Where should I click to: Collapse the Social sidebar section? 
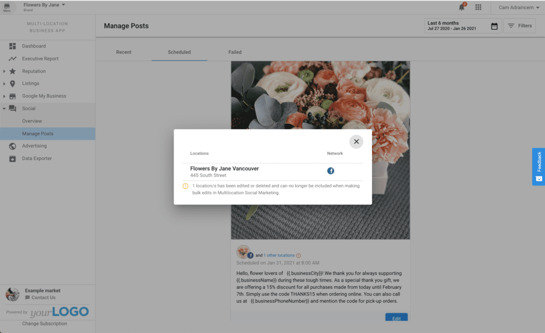coord(4,108)
